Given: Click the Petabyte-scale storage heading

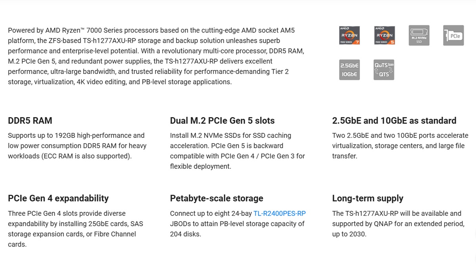Looking at the screenshot, I should [217, 198].
